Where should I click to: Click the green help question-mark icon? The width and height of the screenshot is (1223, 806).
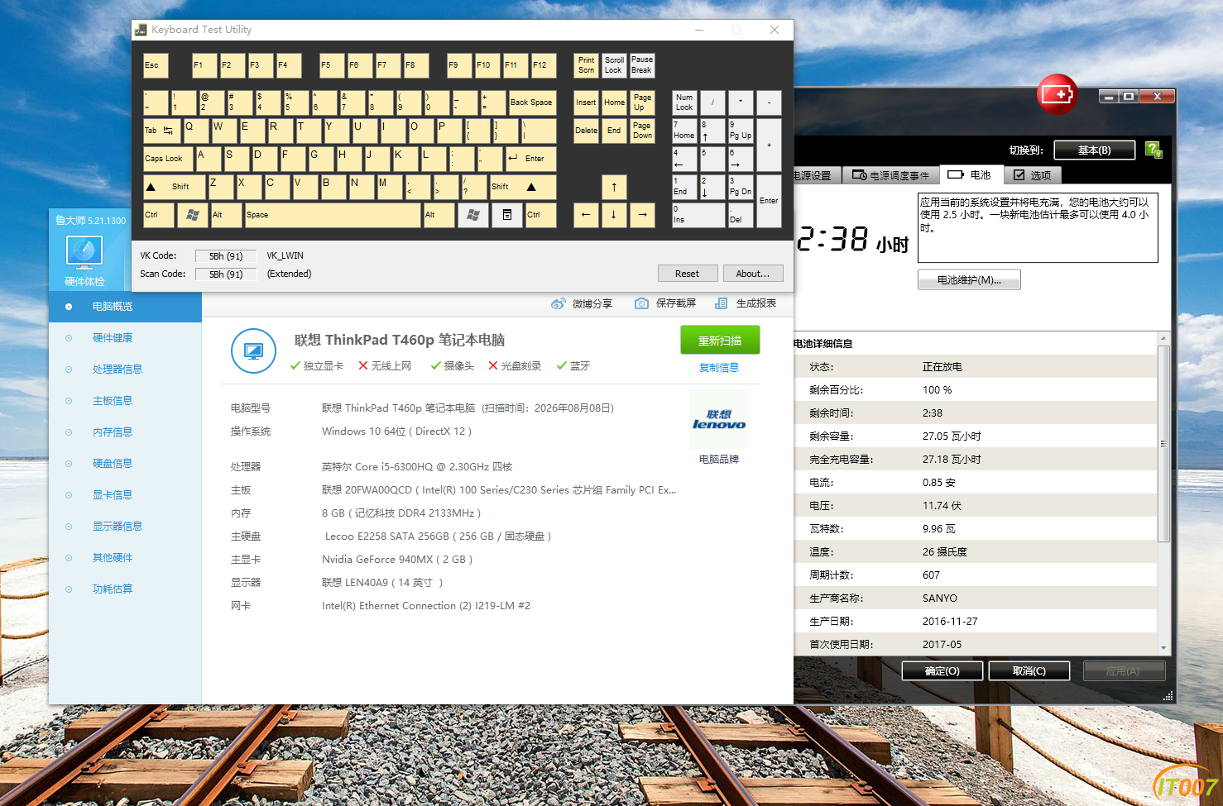click(x=1153, y=150)
